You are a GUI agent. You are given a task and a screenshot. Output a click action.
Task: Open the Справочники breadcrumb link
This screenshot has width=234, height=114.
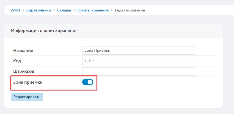pos(38,10)
